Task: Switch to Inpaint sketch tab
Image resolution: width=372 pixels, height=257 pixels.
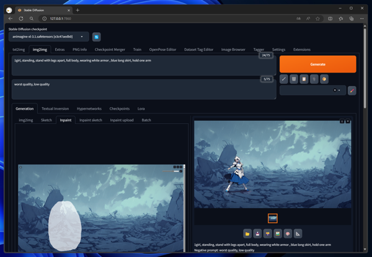Action: click(91, 120)
